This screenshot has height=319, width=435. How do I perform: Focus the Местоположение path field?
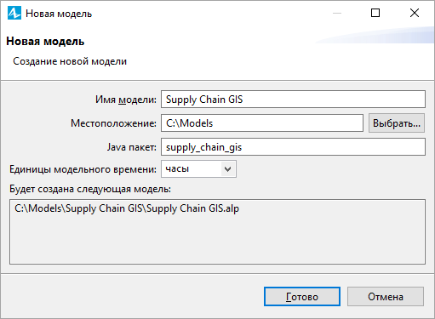[262, 123]
